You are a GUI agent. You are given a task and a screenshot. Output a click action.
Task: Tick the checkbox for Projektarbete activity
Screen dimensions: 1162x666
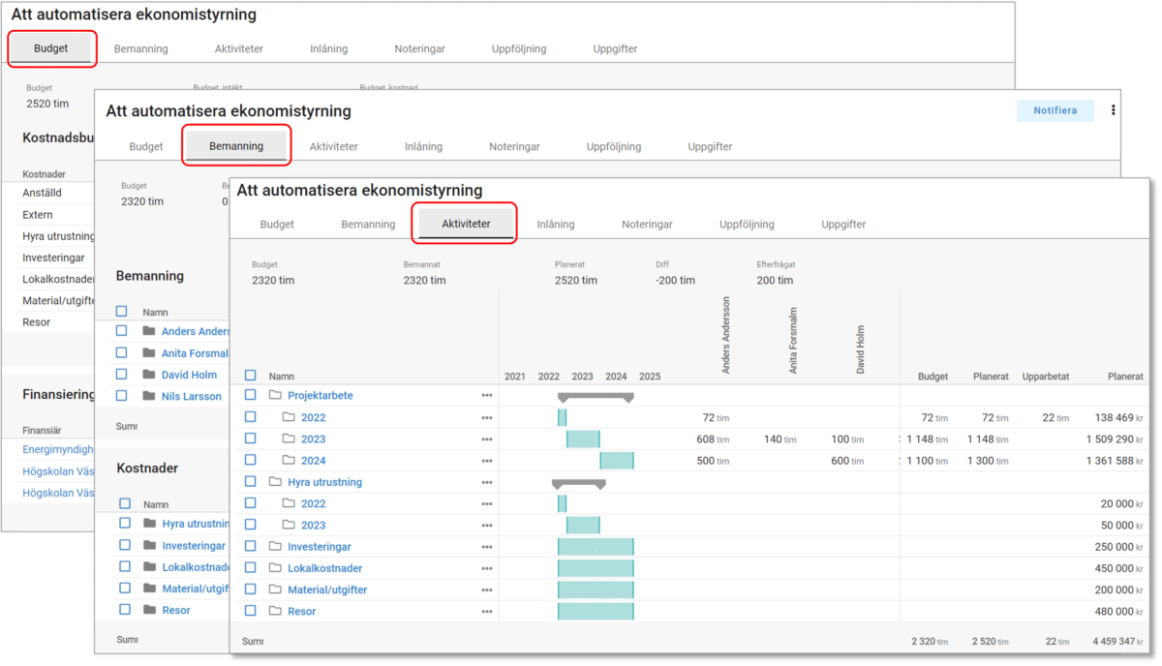251,395
